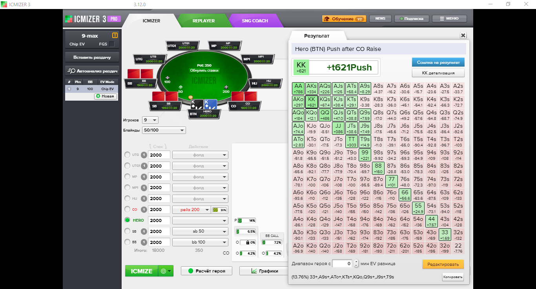The height and width of the screenshot is (289, 536).
Task: Click the hero's king of spades card
Action: click(197, 105)
